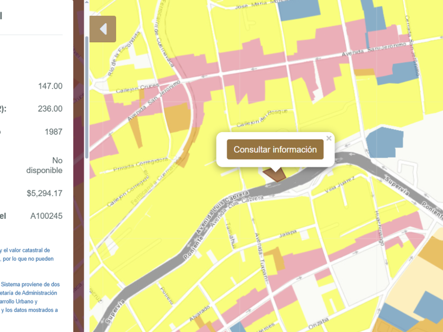Collapse side panel with brown arrow button
The height and width of the screenshot is (332, 443).
pyautogui.click(x=102, y=29)
